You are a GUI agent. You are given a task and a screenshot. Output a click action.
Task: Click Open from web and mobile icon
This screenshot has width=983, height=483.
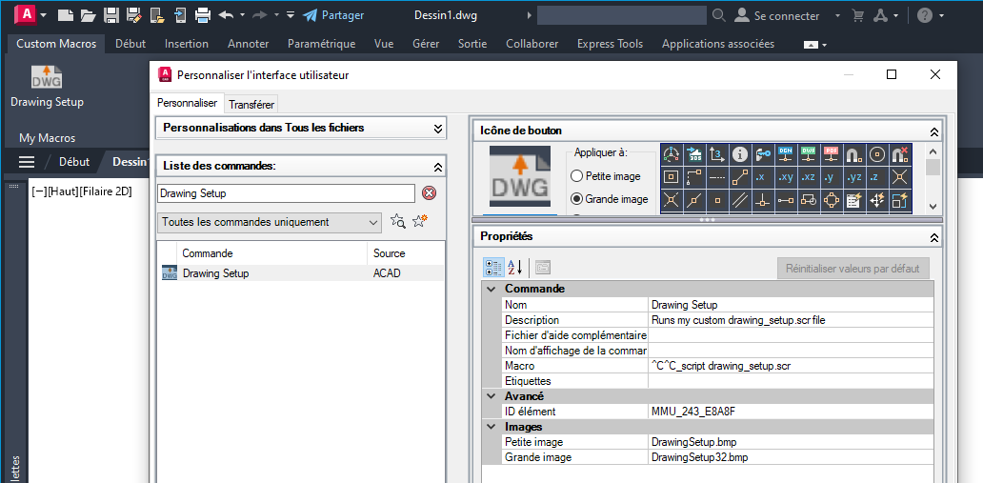(157, 15)
